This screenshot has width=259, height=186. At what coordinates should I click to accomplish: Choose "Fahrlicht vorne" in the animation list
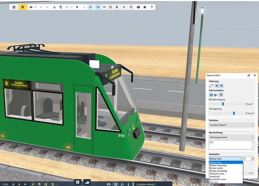coord(217,174)
